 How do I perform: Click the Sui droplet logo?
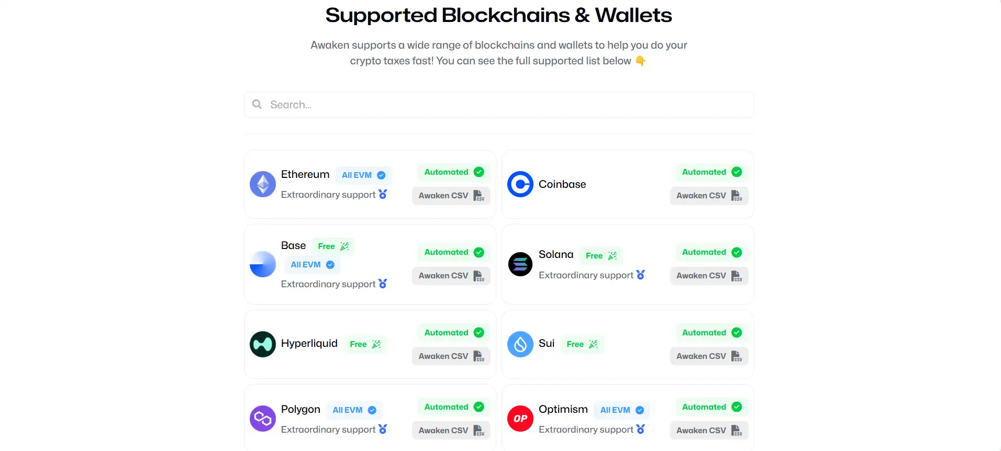coord(520,344)
